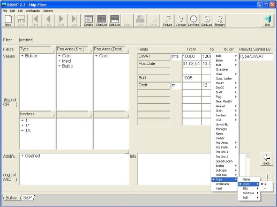The width and height of the screenshot is (277, 207).
Task: Open the SoldLog toolbar icon
Action: pos(207,20)
